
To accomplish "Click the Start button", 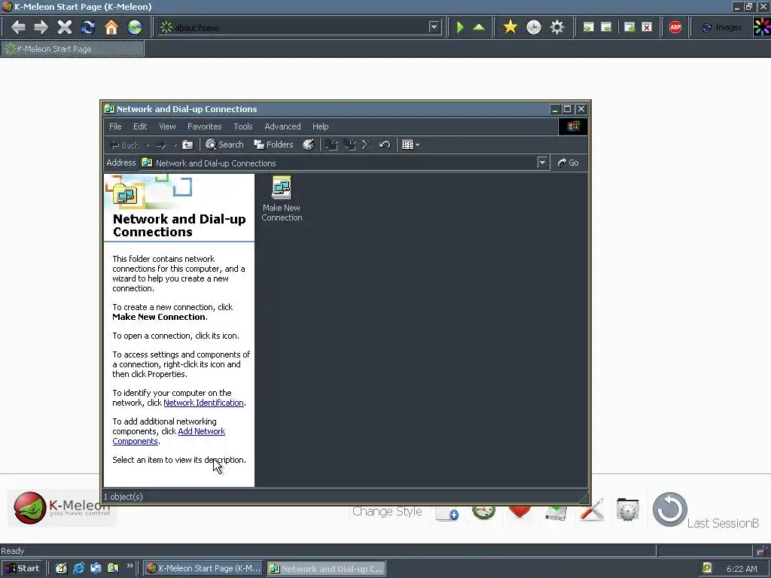I will (23, 568).
